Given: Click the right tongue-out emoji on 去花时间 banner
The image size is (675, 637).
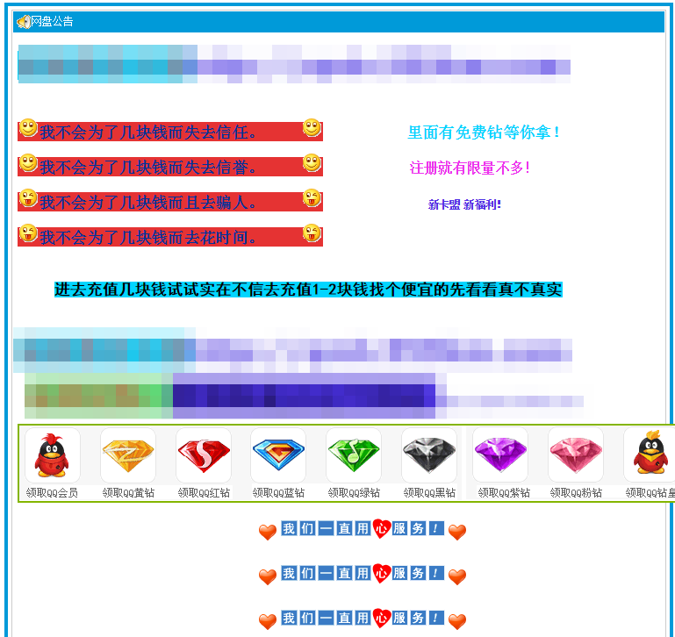Looking at the screenshot, I should click(x=312, y=233).
